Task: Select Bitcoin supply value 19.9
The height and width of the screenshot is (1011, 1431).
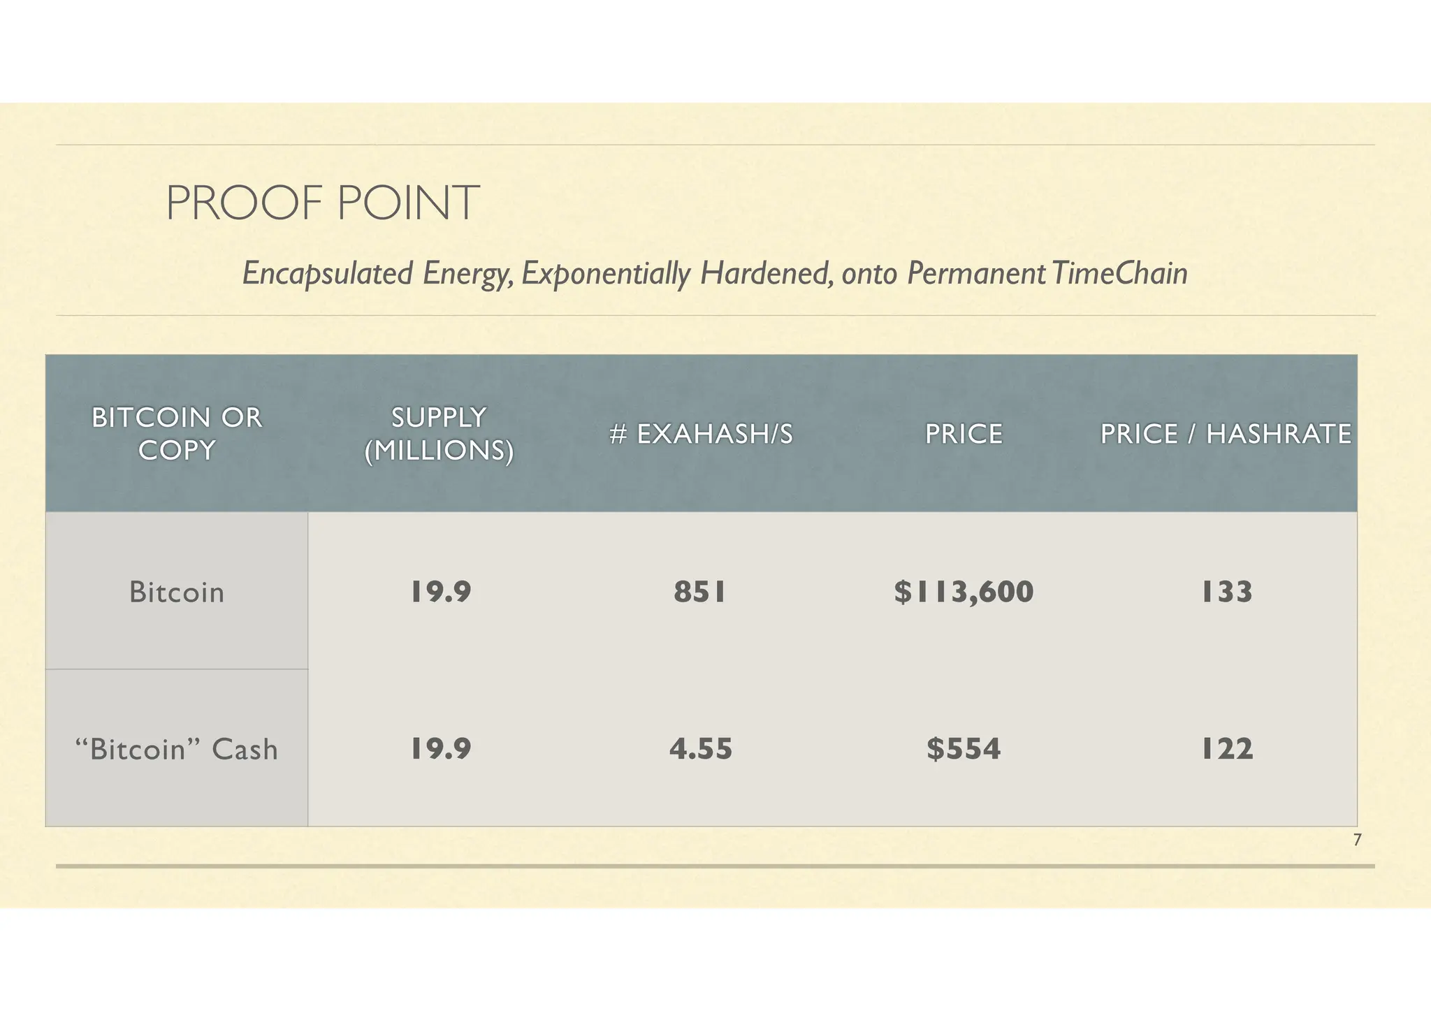Action: point(440,592)
